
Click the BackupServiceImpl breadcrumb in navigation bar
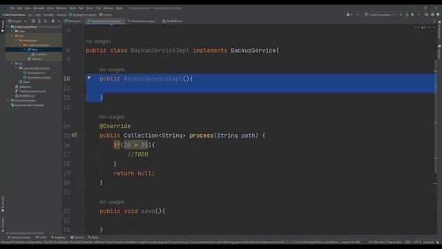point(82,15)
